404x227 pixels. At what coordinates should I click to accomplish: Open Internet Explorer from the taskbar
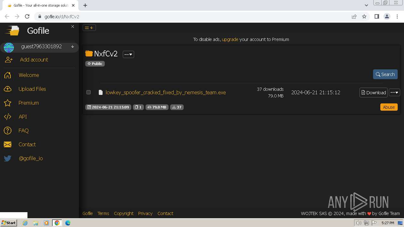tap(25, 223)
